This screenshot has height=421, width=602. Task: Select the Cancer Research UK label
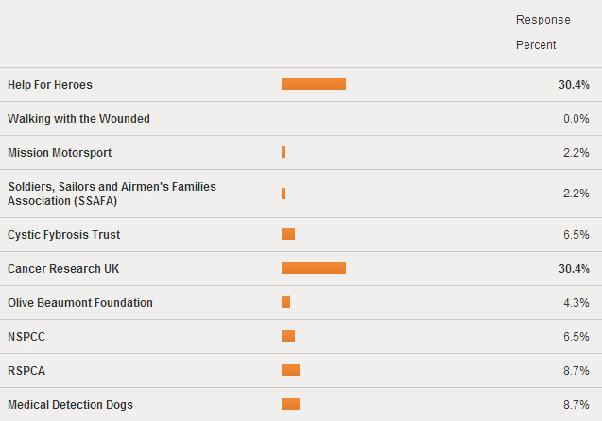click(64, 269)
